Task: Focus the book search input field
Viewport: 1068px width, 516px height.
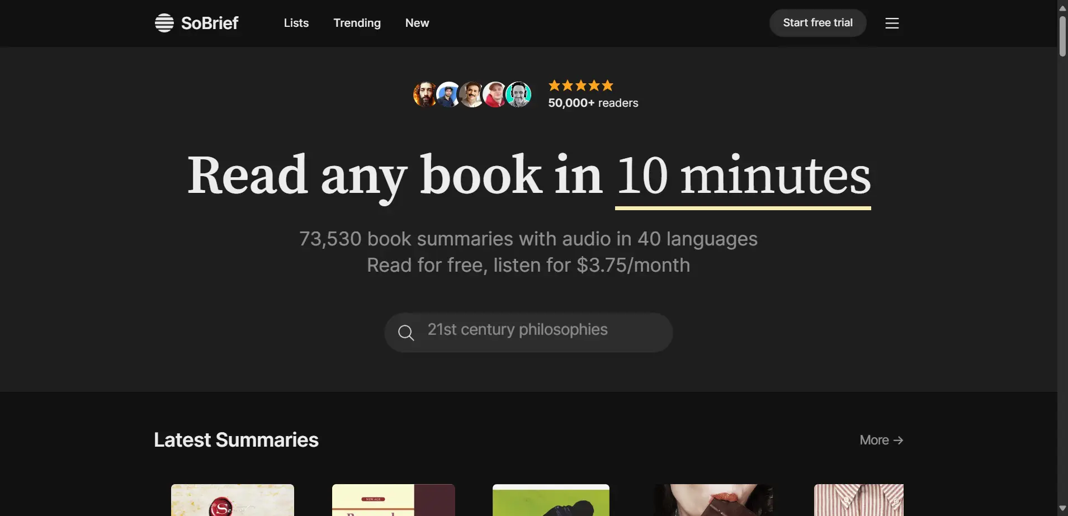Action: [537, 330]
